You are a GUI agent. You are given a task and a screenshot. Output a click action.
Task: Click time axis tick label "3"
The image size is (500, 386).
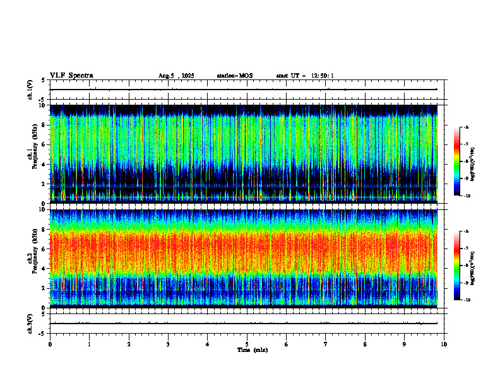[168, 344]
